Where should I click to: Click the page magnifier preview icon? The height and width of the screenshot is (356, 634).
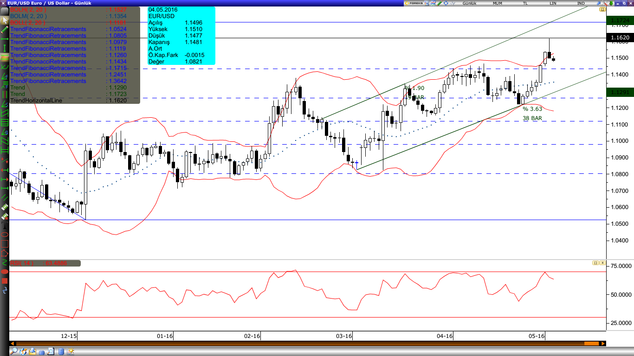pos(51,351)
